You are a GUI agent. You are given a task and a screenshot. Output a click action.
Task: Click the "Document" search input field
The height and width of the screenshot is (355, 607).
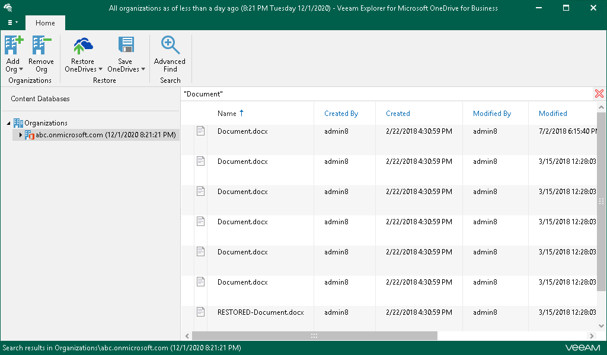tap(387, 94)
